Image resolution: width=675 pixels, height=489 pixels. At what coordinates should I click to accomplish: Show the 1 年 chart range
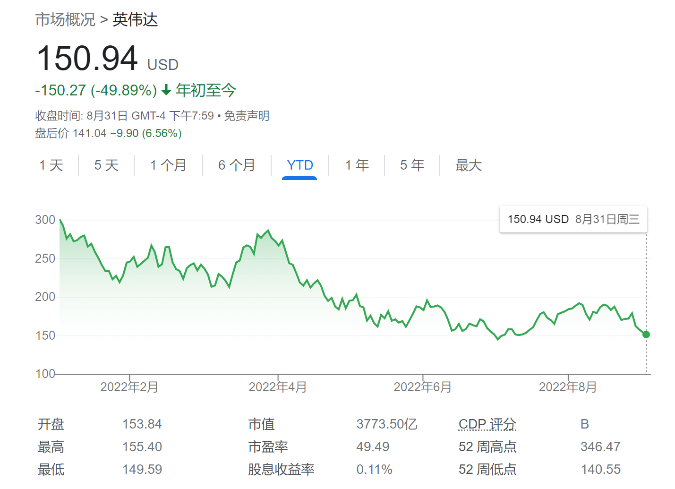tap(357, 165)
